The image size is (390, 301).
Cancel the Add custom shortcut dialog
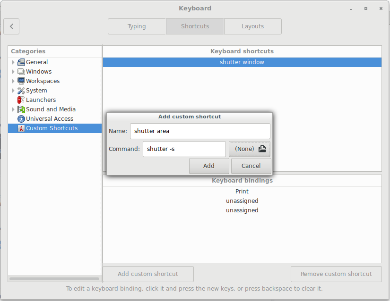[251, 166]
